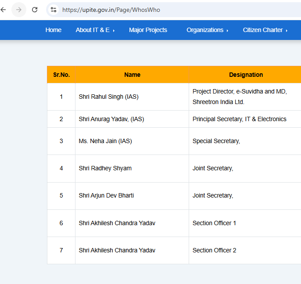The width and height of the screenshot is (301, 284).
Task: Click serial number 5 cell
Action: [x=61, y=195]
